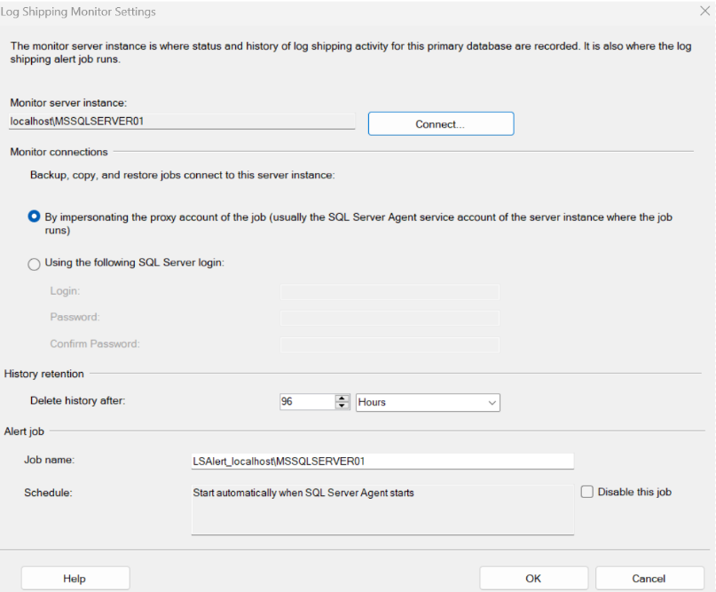The width and height of the screenshot is (716, 592).
Task: Open the Hours time unit dropdown
Action: (429, 402)
